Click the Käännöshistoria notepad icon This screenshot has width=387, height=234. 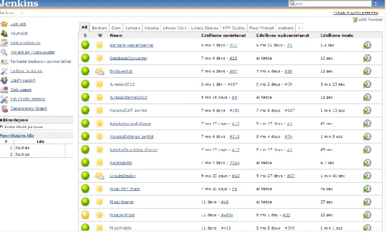(4, 42)
